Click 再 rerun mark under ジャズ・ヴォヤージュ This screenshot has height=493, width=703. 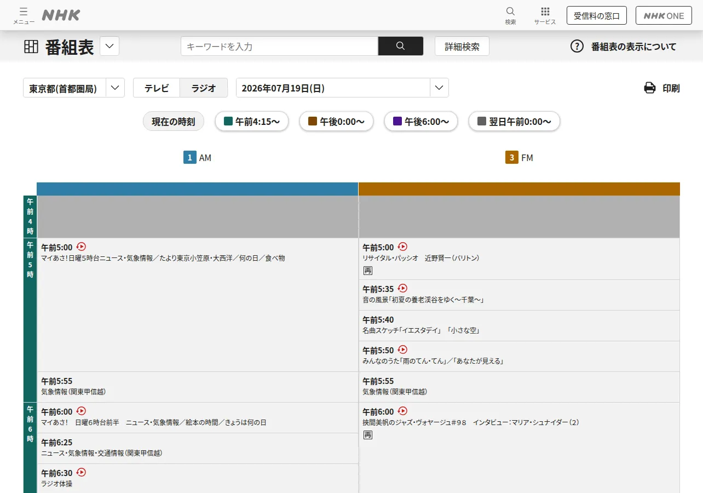tap(368, 435)
